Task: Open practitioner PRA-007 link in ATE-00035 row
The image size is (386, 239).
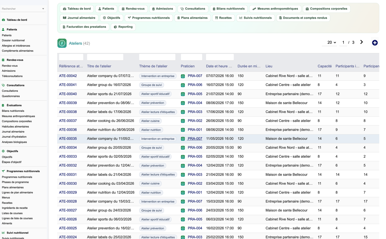Action: tap(195, 139)
